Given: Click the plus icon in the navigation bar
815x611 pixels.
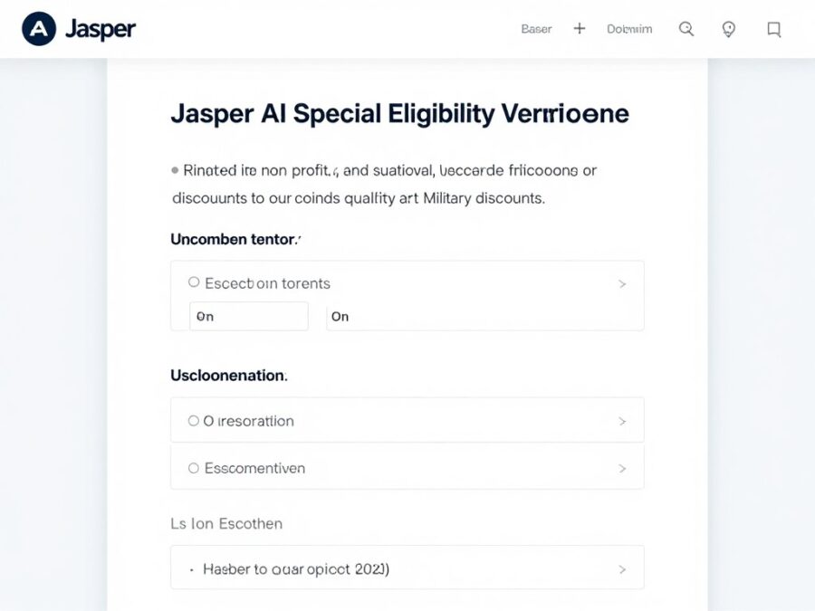Looking at the screenshot, I should pos(580,28).
